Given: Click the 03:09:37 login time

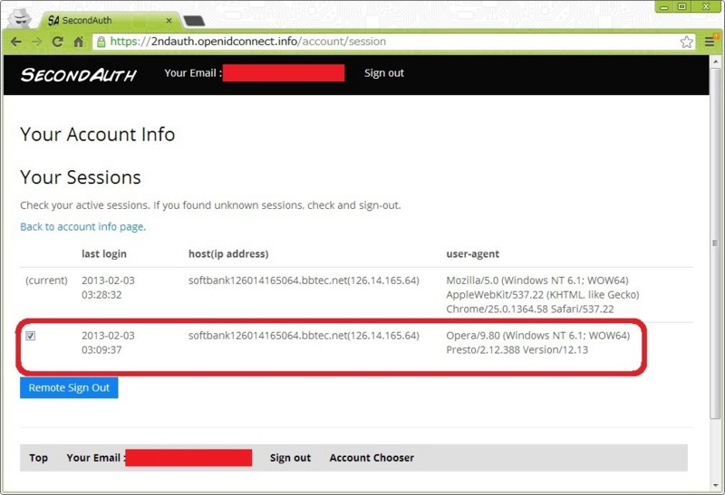Looking at the screenshot, I should pyautogui.click(x=101, y=349).
